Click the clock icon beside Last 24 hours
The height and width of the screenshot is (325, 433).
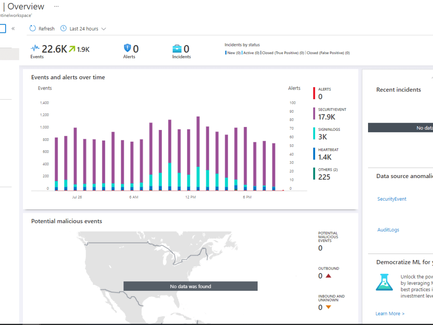(64, 28)
